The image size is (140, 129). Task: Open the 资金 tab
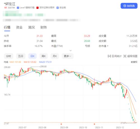pos(19,27)
